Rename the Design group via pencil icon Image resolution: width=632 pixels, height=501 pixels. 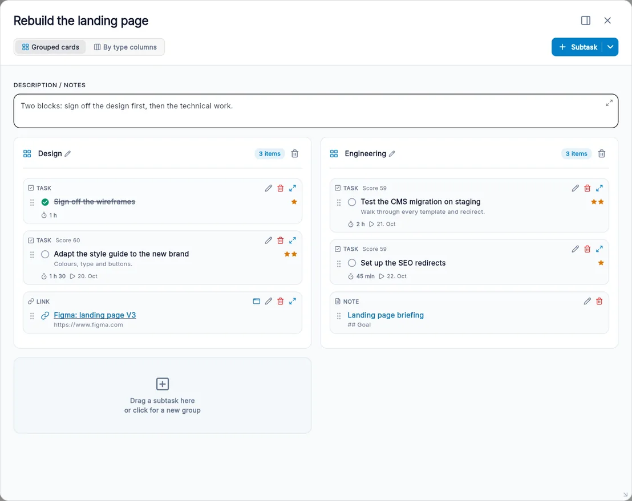click(x=68, y=153)
